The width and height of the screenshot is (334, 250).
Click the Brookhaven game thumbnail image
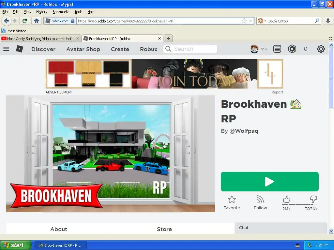[x=111, y=154]
